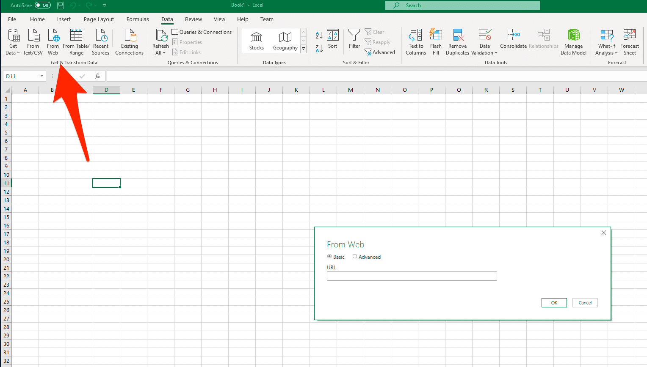Select column G header

[188, 90]
